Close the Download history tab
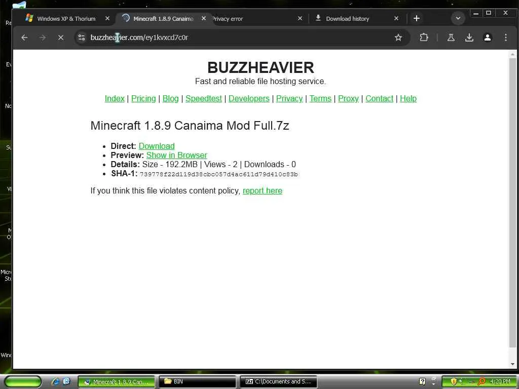519x389 pixels. [x=396, y=19]
